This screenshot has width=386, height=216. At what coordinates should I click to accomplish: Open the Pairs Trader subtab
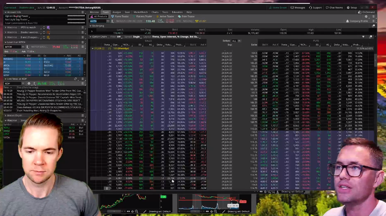point(186,17)
